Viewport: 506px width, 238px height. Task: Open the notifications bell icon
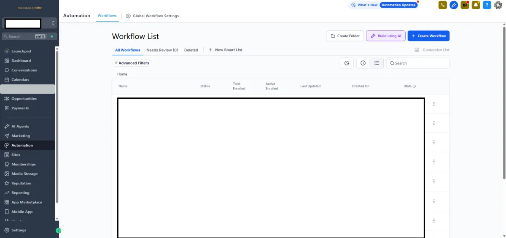(x=476, y=5)
